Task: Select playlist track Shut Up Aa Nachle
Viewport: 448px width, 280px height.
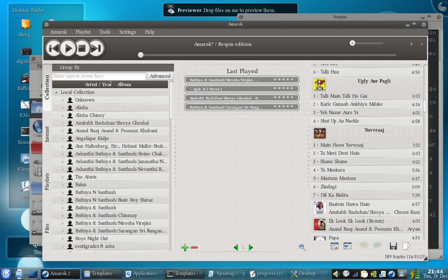Action: [366, 121]
